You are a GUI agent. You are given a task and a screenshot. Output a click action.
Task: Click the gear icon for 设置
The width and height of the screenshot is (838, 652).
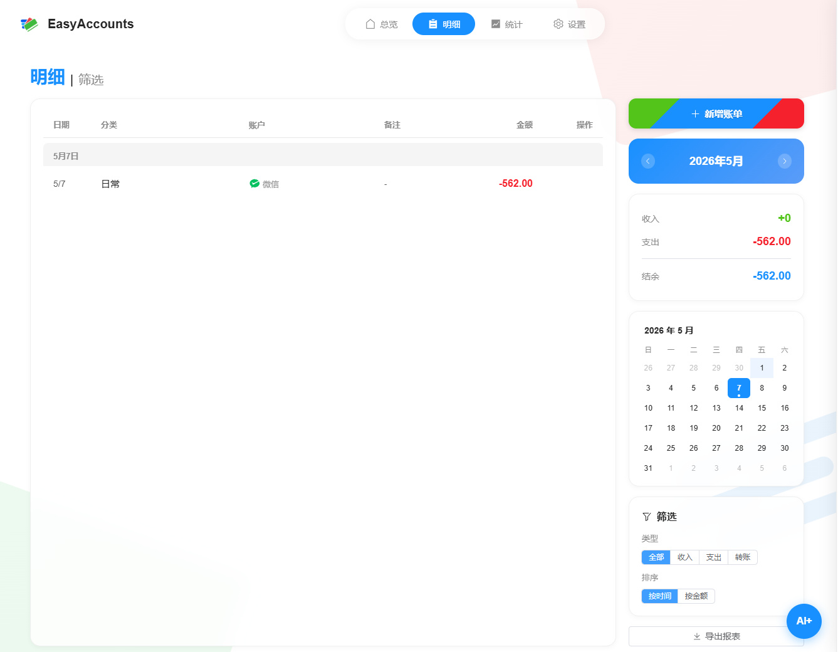(x=558, y=24)
